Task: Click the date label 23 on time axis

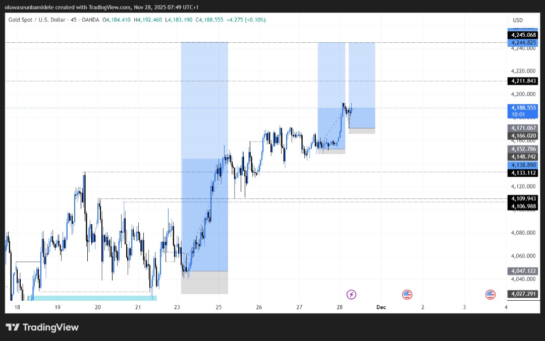Action: (x=177, y=307)
